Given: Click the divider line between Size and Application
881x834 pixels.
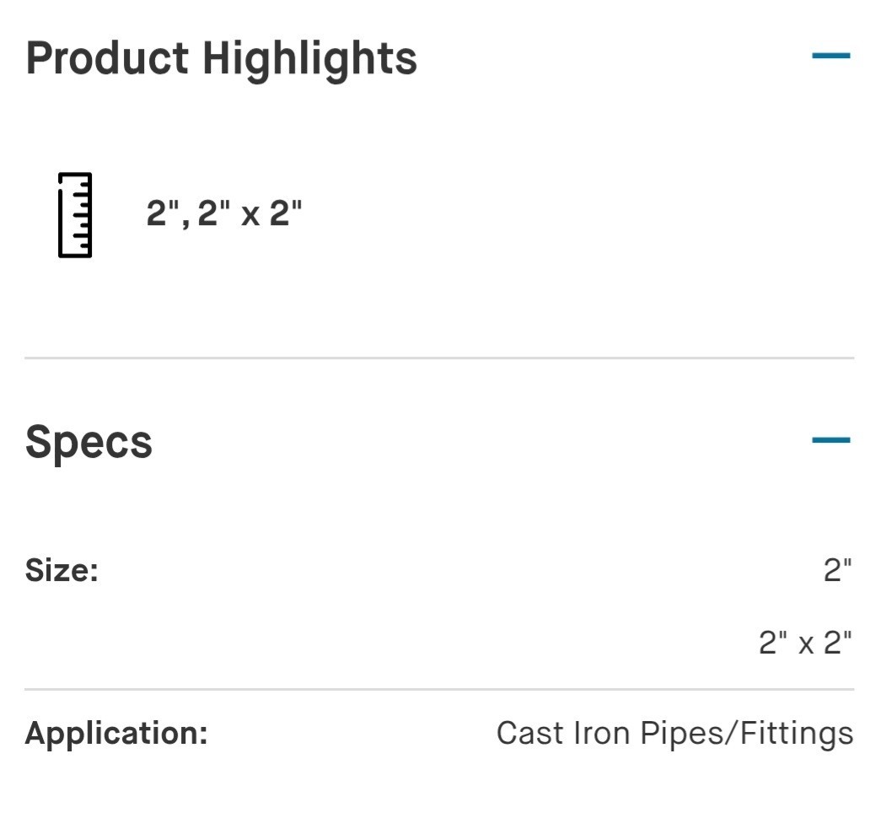Looking at the screenshot, I should pos(439,689).
